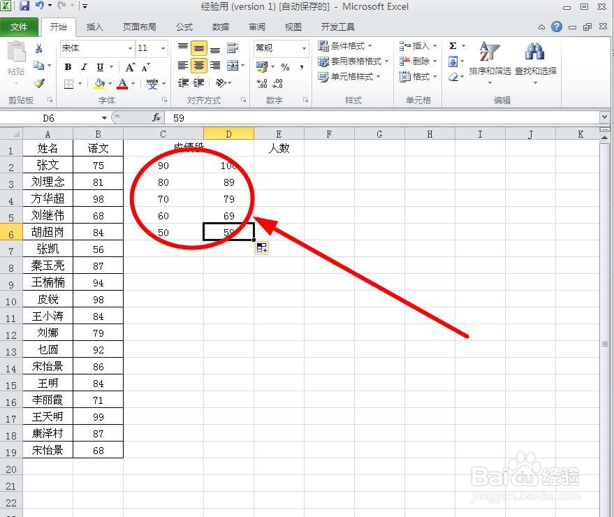Increase font size with larger A icon
The image size is (614, 517).
point(130,67)
